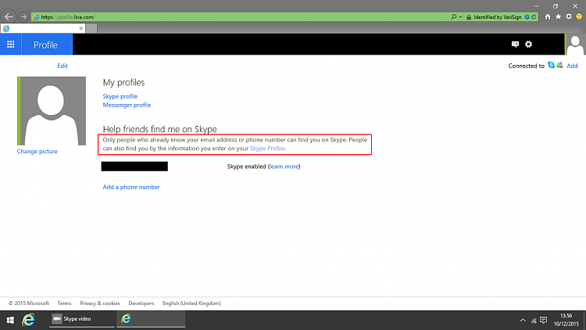Image resolution: width=586 pixels, height=330 pixels.
Task: Open the Skype profile link under My profiles
Action: [120, 96]
